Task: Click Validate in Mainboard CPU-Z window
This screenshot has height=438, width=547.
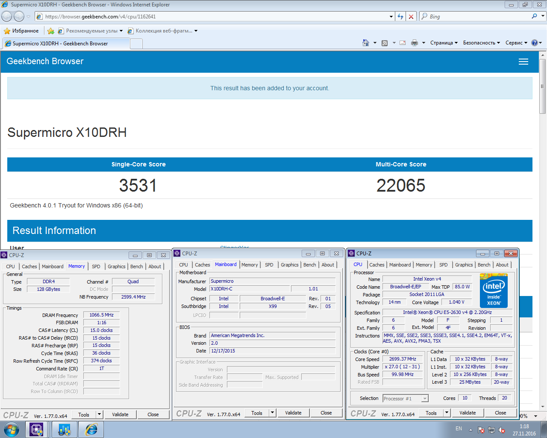Action: (293, 413)
